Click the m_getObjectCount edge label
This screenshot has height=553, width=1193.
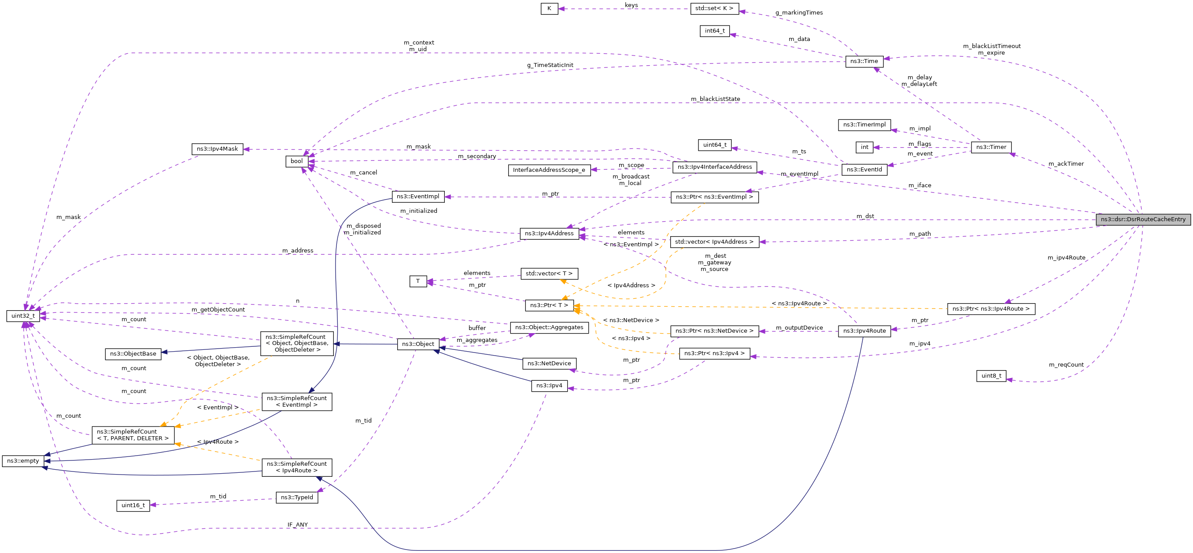coord(218,310)
